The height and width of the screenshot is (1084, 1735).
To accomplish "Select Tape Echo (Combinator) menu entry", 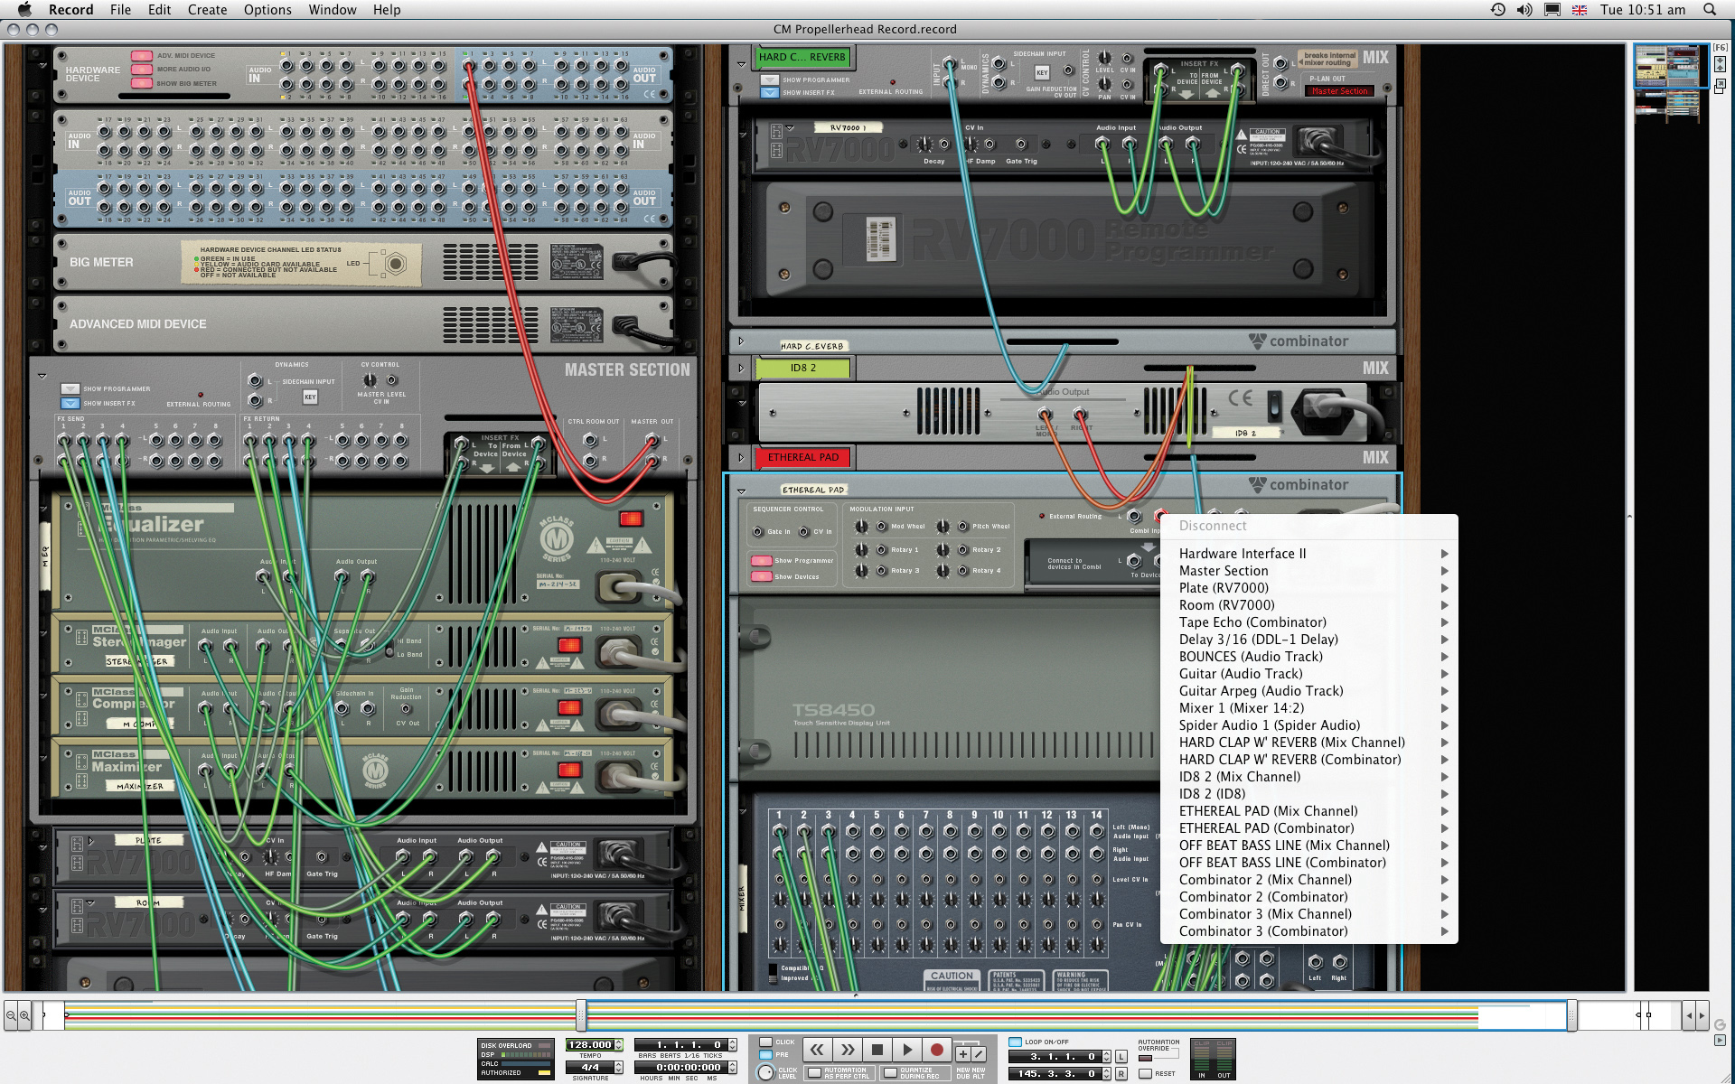I will point(1308,622).
